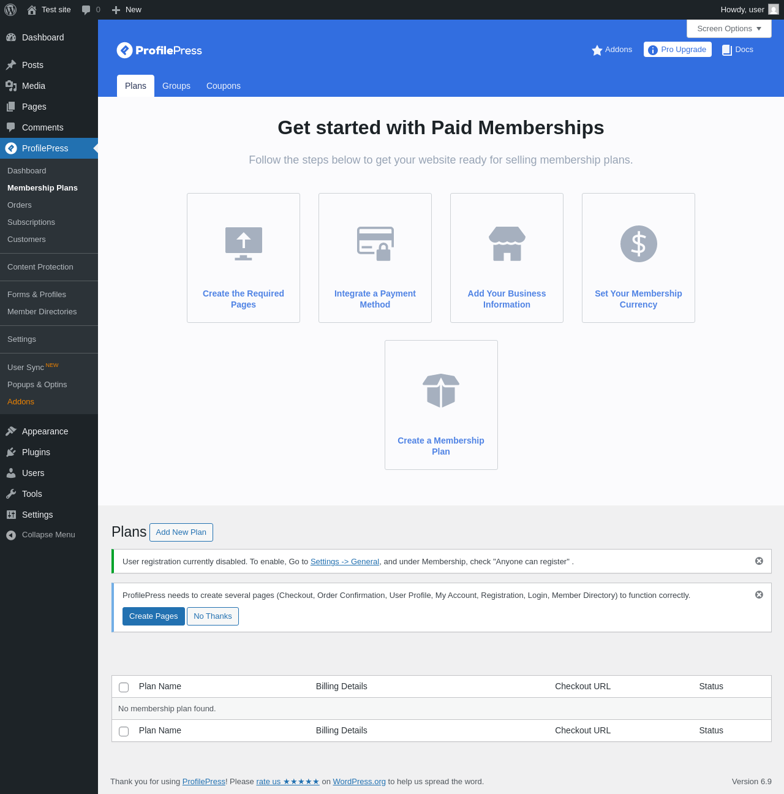Follow the Settings -> General link
This screenshot has height=794, width=784.
[345, 562]
